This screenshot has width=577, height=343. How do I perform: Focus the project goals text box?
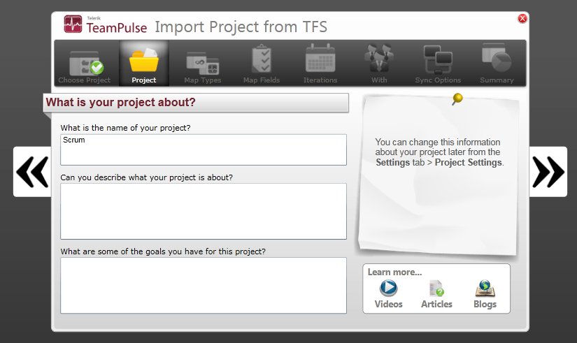pyautogui.click(x=204, y=285)
